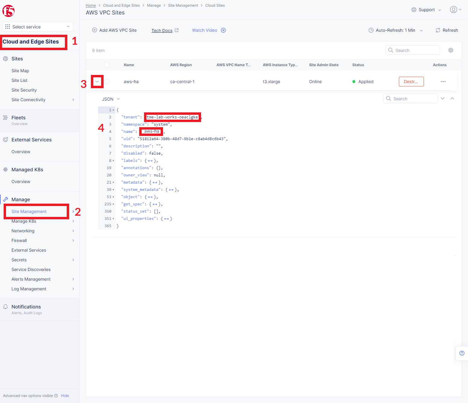Click the play icon beside Watch Video

point(223,30)
